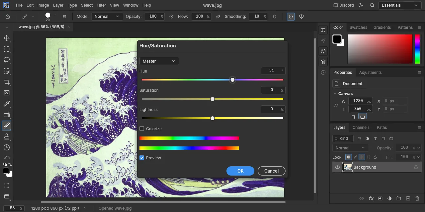425x212 pixels.
Task: Create a new group folder in Layers
Action: [x=399, y=198]
